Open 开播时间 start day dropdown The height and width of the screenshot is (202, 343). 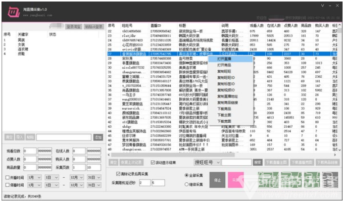pos(52,178)
